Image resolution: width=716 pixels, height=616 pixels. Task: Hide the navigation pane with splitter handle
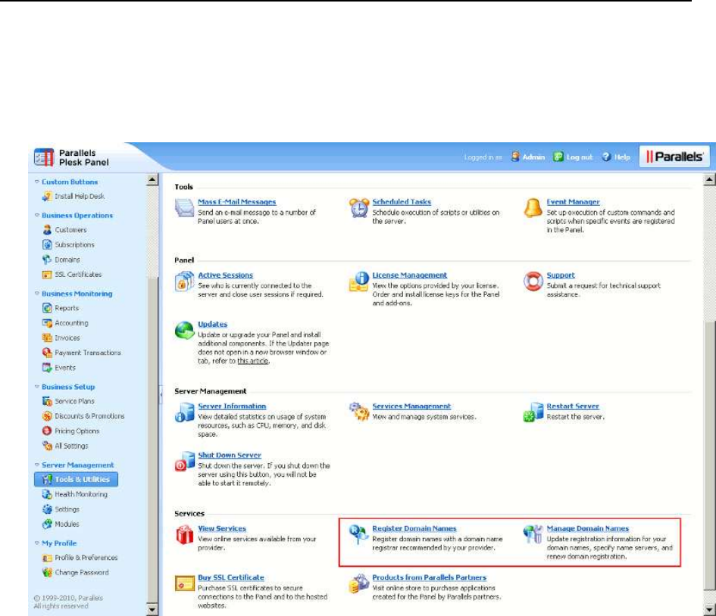click(x=161, y=394)
